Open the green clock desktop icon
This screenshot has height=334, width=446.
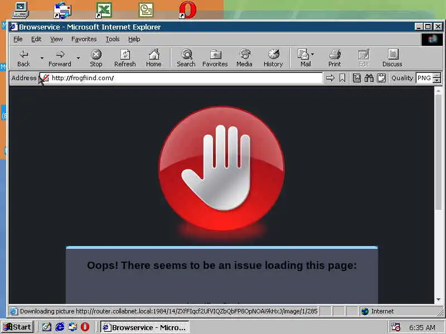[x=146, y=10]
